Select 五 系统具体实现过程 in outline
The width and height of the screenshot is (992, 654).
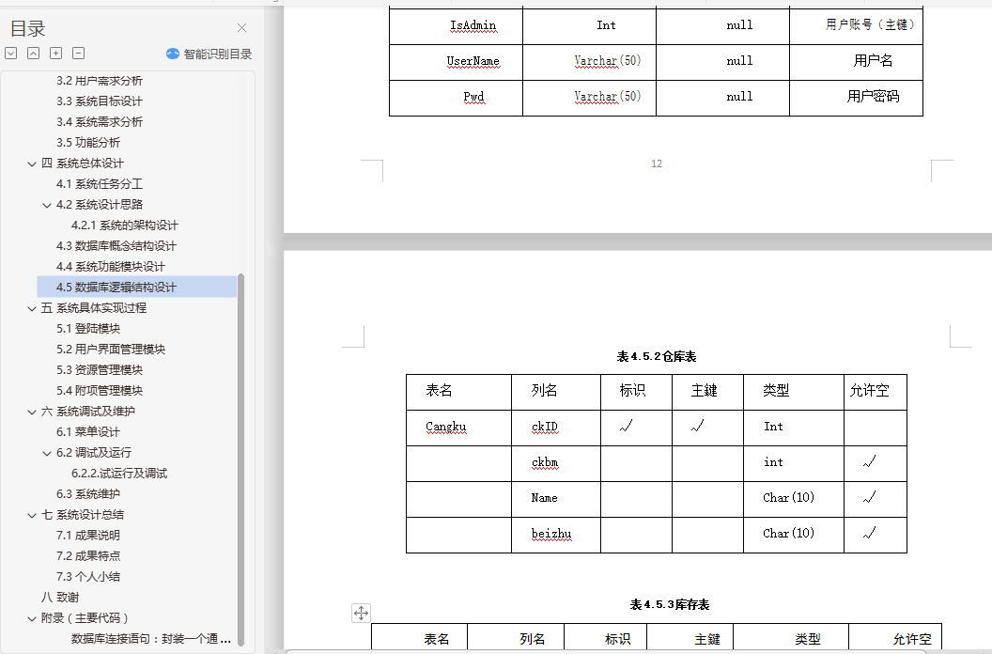point(94,307)
